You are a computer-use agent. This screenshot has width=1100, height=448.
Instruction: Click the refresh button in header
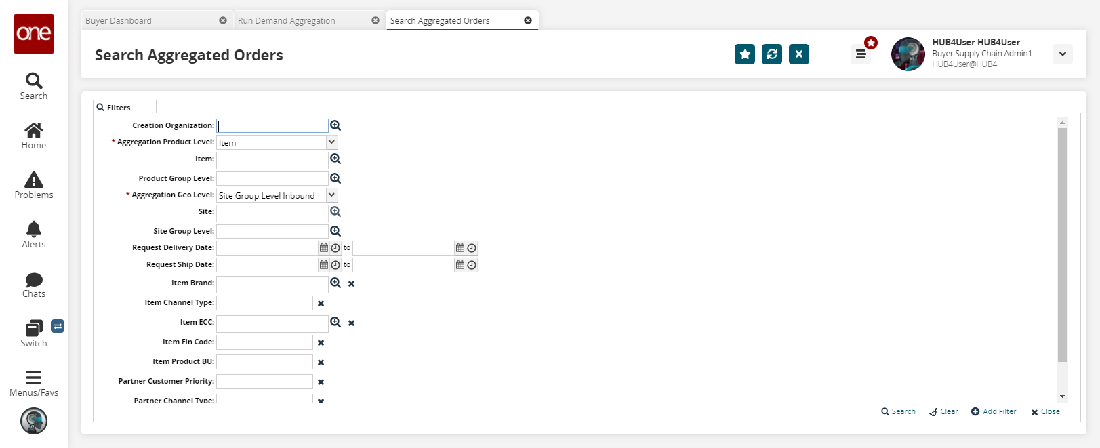click(x=772, y=54)
